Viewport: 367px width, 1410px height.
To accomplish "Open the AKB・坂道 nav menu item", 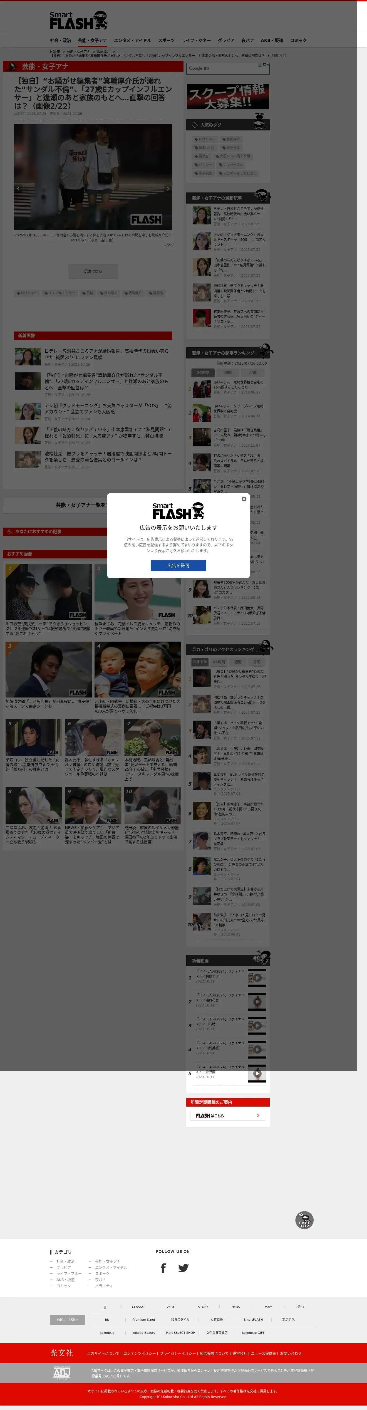I will pyautogui.click(x=272, y=41).
